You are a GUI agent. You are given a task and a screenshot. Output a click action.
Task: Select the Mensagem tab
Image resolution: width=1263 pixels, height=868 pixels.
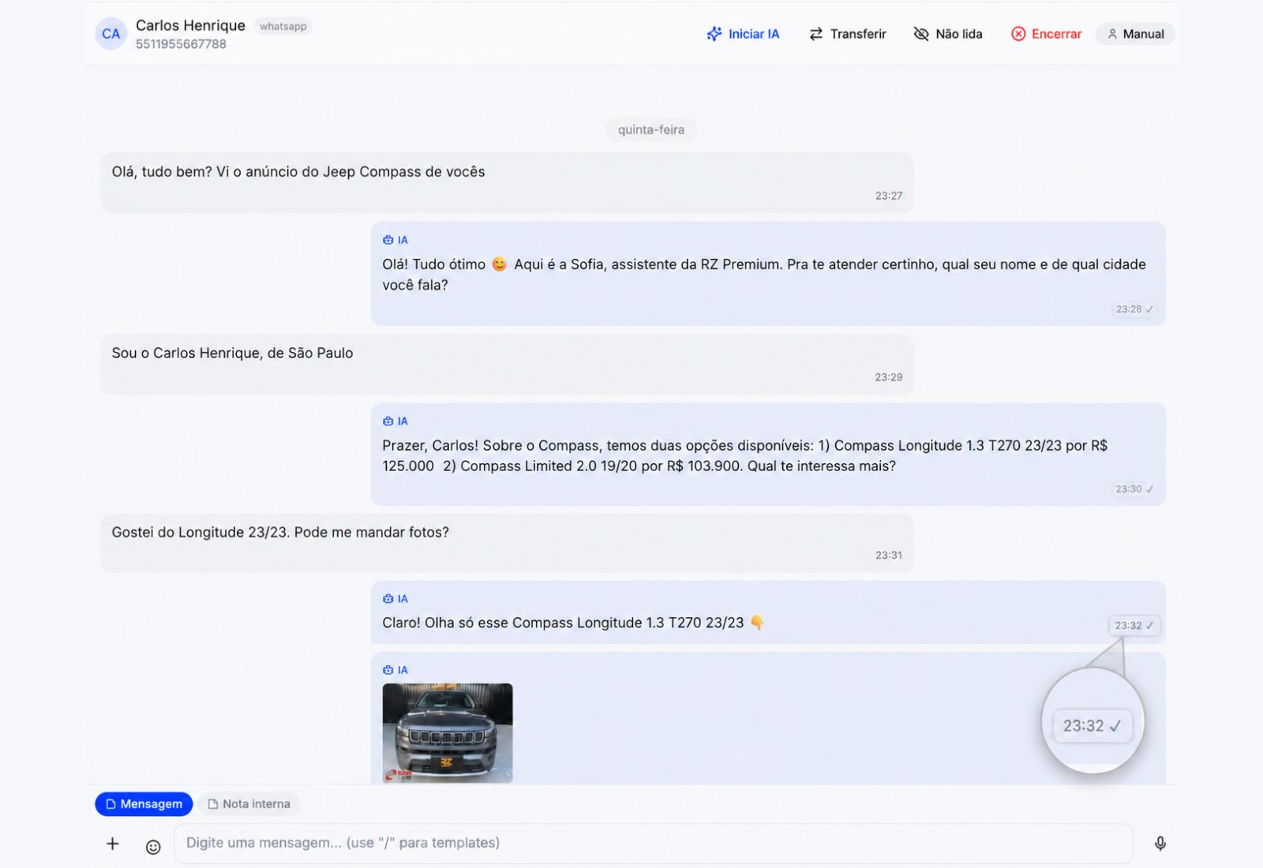pyautogui.click(x=144, y=804)
